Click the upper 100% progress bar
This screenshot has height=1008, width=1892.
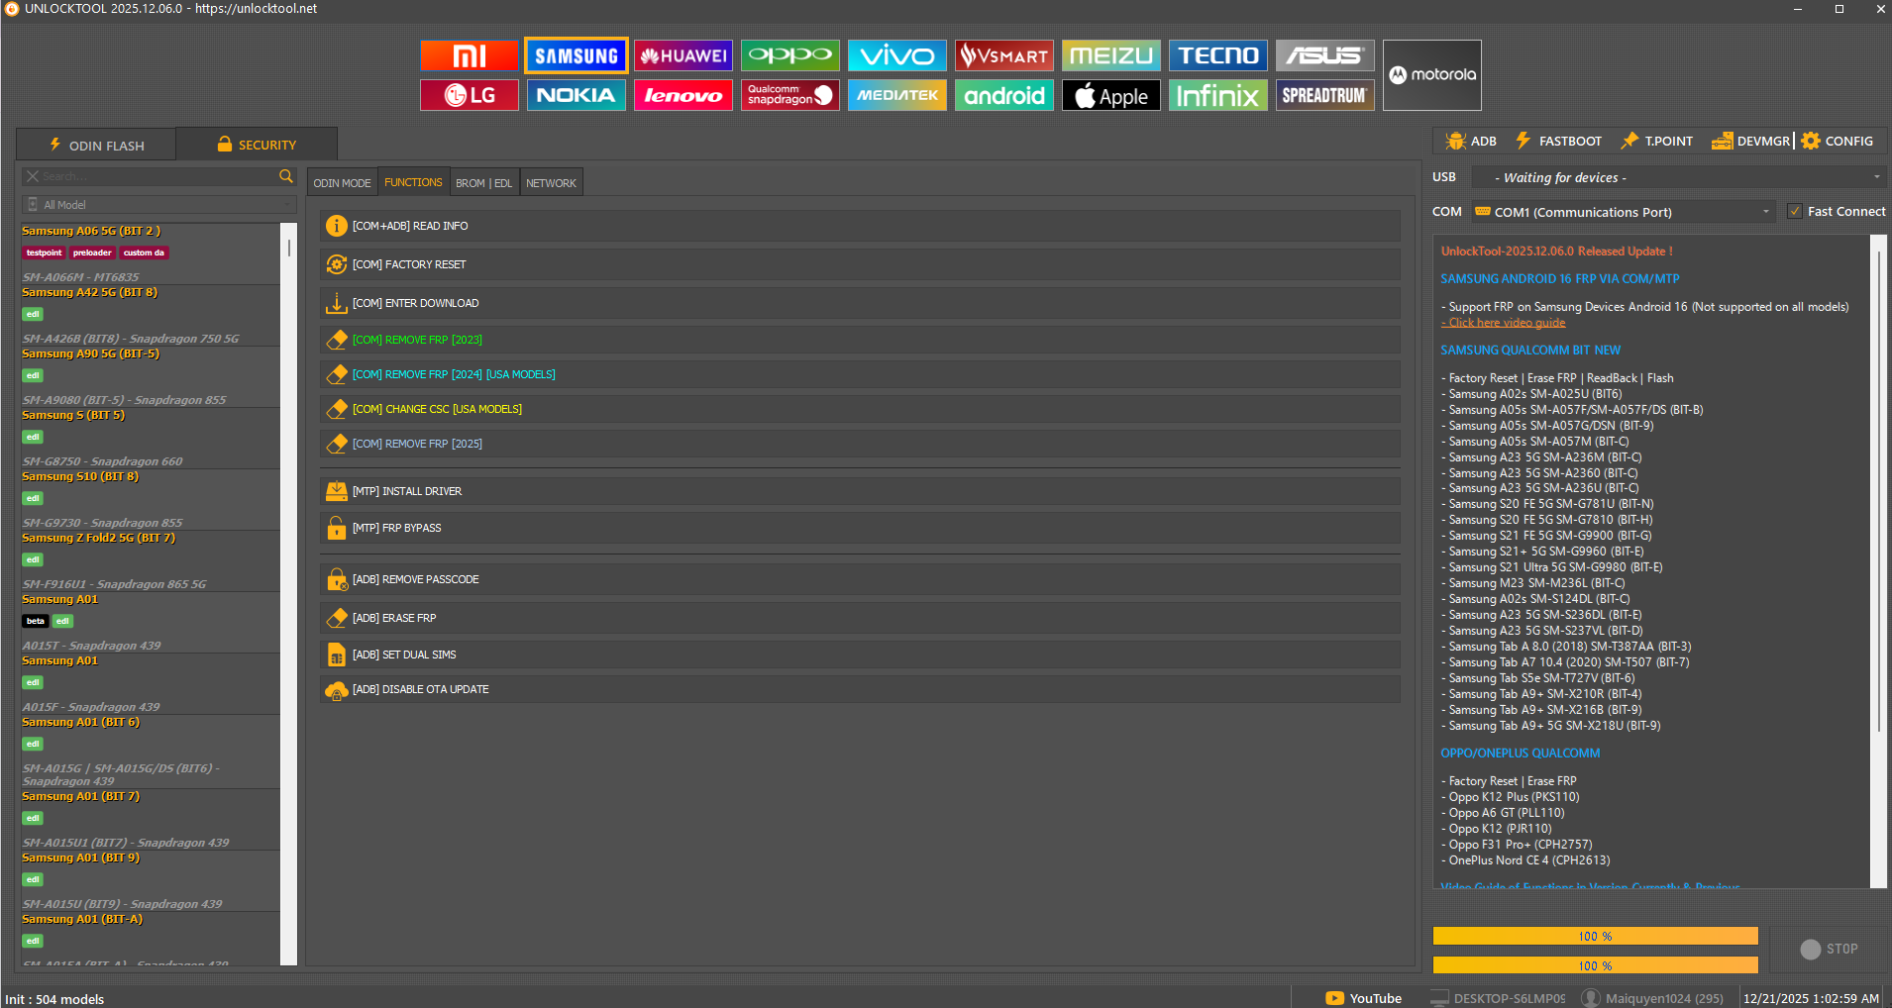point(1595,936)
